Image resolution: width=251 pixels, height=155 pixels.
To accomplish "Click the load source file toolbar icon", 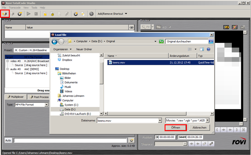I will click(5, 14).
